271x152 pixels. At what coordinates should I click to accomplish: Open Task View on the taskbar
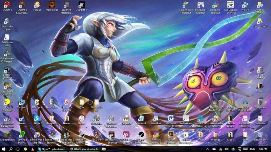[18, 149]
